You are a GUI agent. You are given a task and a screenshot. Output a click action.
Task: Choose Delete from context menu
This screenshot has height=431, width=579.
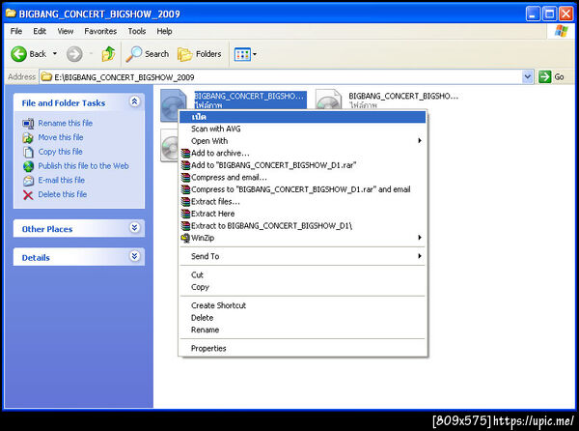(x=302, y=318)
